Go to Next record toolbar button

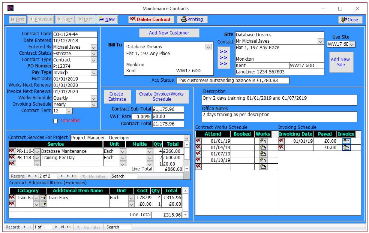65,19
